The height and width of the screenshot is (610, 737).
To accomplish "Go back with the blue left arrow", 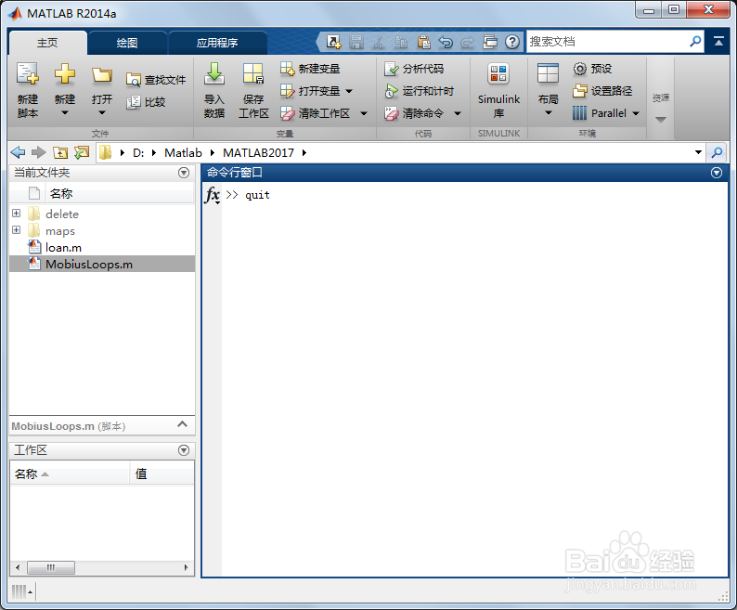I will (18, 152).
